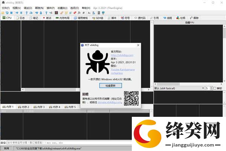Screen dimensions: 226x151
Task: Switch to the 断点 tab
Action: (47, 18)
